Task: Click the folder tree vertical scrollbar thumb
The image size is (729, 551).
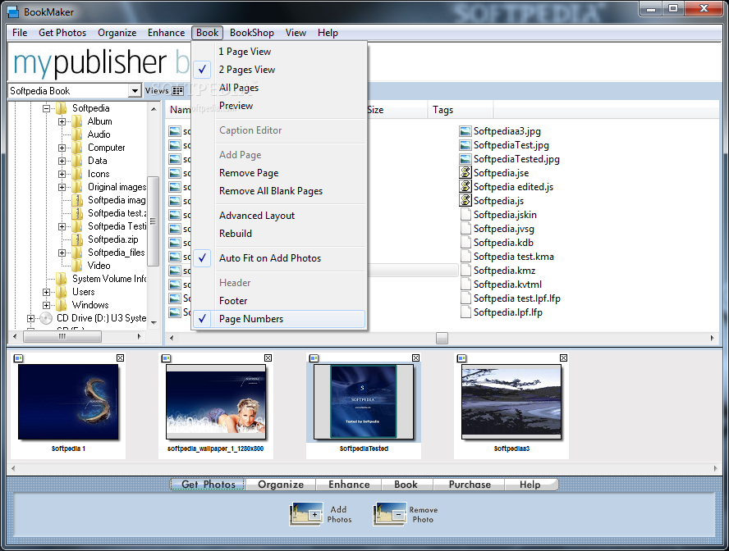Action: pyautogui.click(x=153, y=221)
